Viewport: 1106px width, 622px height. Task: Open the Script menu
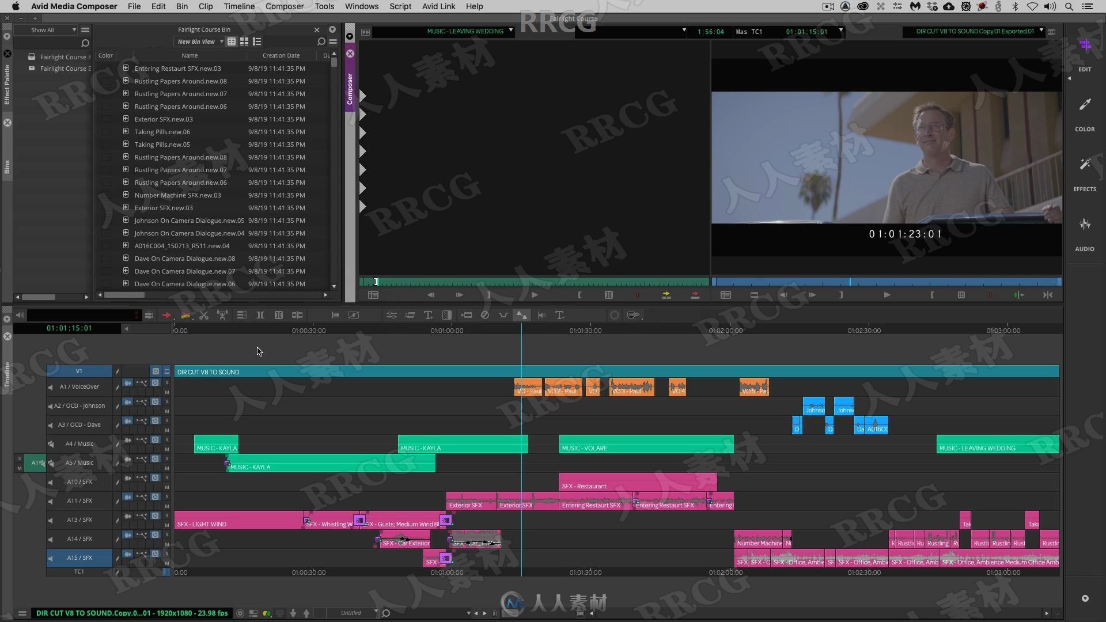click(x=400, y=6)
